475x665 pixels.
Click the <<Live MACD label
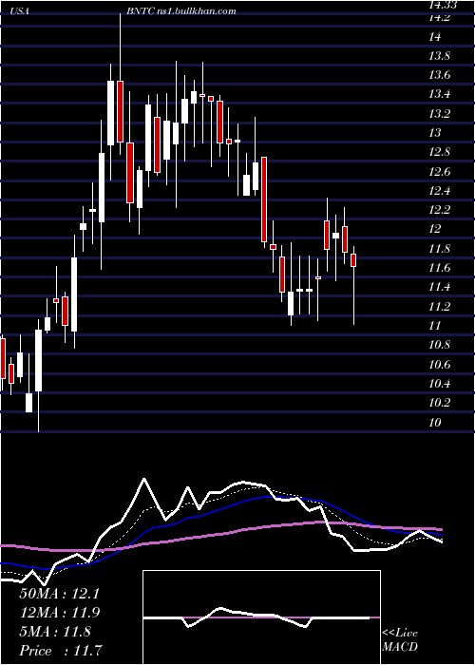pyautogui.click(x=400, y=640)
